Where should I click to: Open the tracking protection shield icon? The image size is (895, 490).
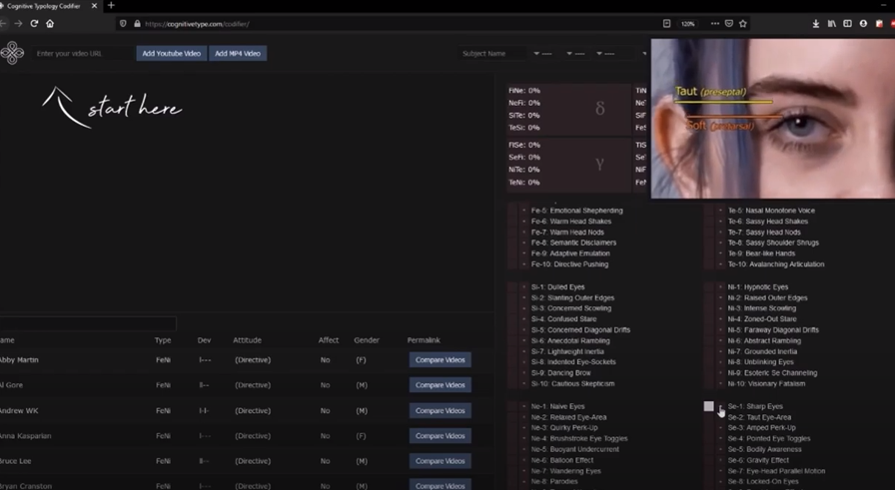123,24
